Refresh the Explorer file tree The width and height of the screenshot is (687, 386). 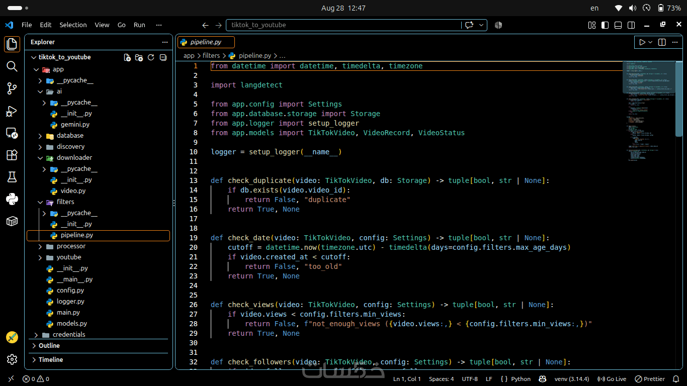point(151,57)
